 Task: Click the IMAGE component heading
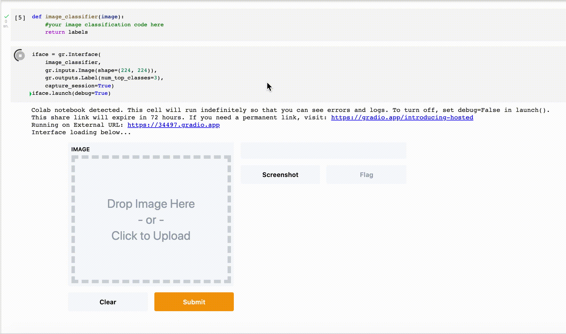click(80, 149)
